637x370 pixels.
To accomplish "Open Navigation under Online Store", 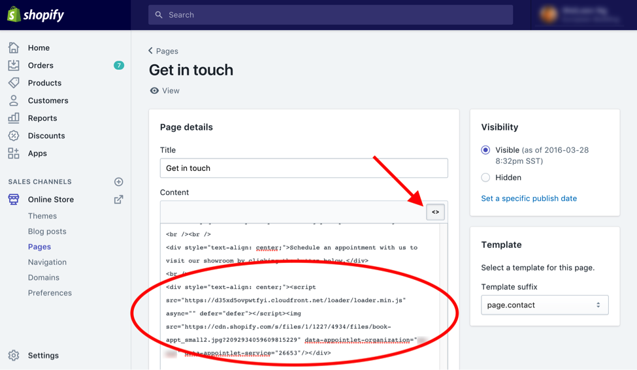I will tap(47, 262).
